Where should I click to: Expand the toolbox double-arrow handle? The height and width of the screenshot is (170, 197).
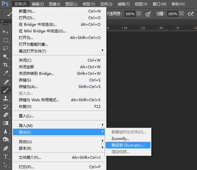click(x=2, y=21)
